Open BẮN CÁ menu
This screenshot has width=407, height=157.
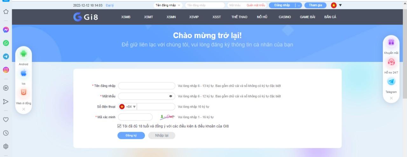coord(330,17)
